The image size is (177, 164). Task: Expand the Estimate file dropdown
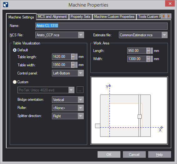click(x=164, y=35)
